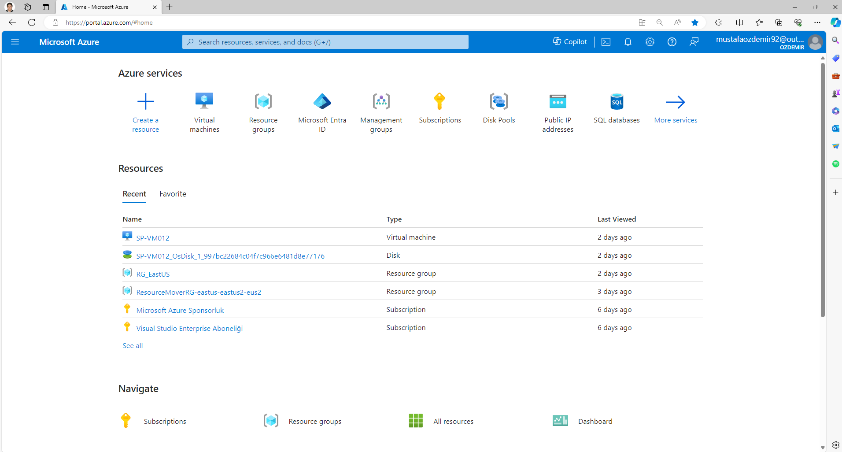Open the Subscriptions key icon in Azure services
Viewport: 842px width, 452px height.
pyautogui.click(x=439, y=101)
